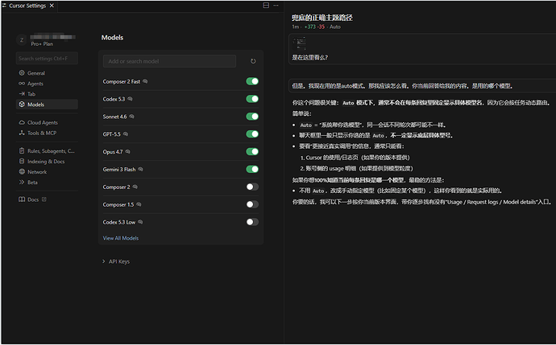Open Rules, Subagents settings page

point(47,150)
